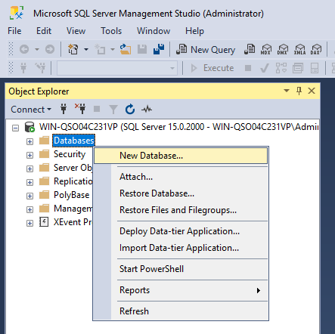The width and height of the screenshot is (335, 334).
Task: Open an Analysis Services MDX query
Action: (266, 49)
